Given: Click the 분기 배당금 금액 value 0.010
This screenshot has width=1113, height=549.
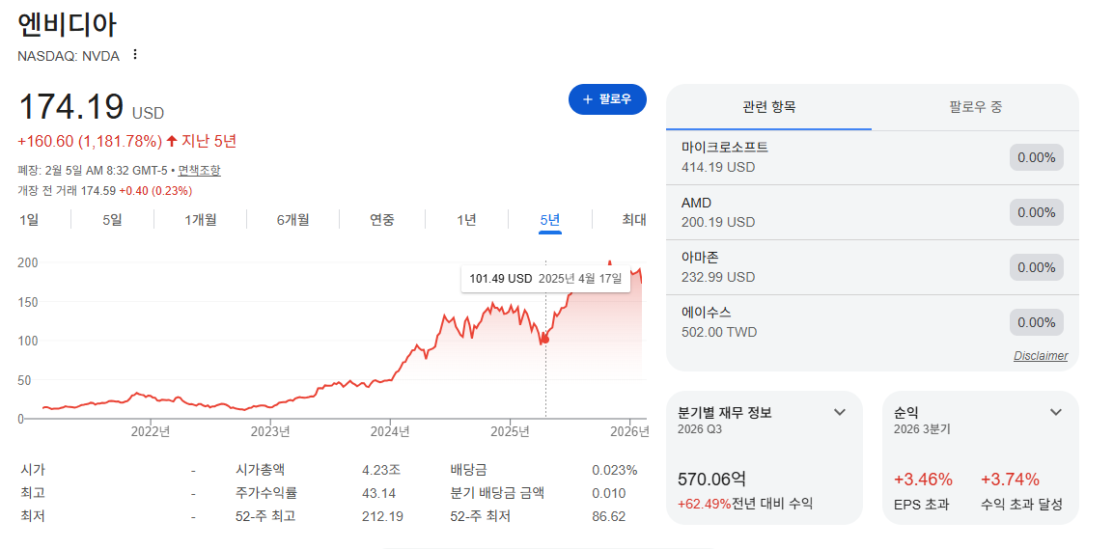Looking at the screenshot, I should (609, 493).
